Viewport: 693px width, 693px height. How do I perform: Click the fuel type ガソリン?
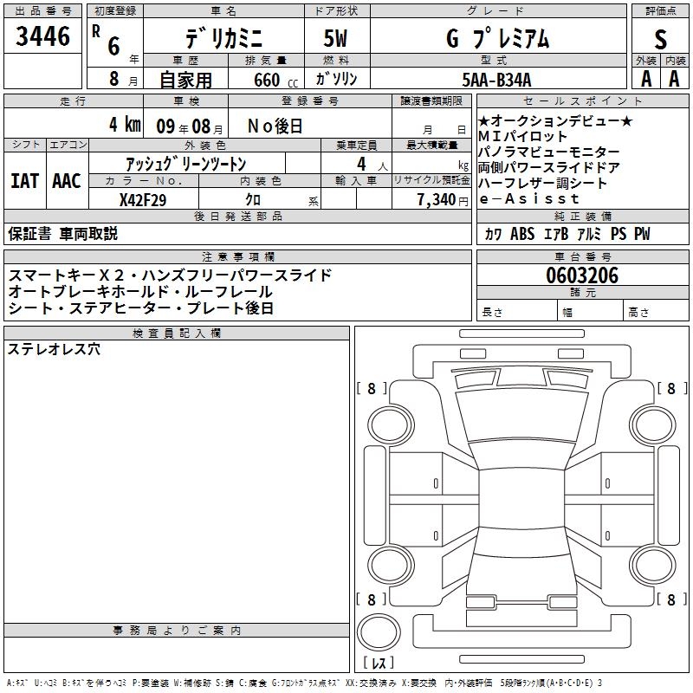336,79
